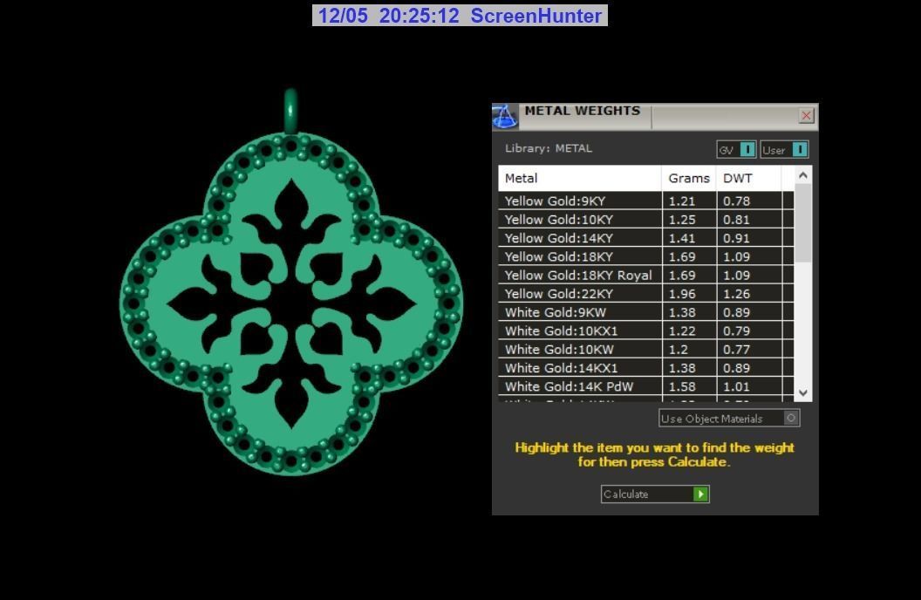
Task: Select the Yellow Gold:14KY row
Action: [646, 238]
